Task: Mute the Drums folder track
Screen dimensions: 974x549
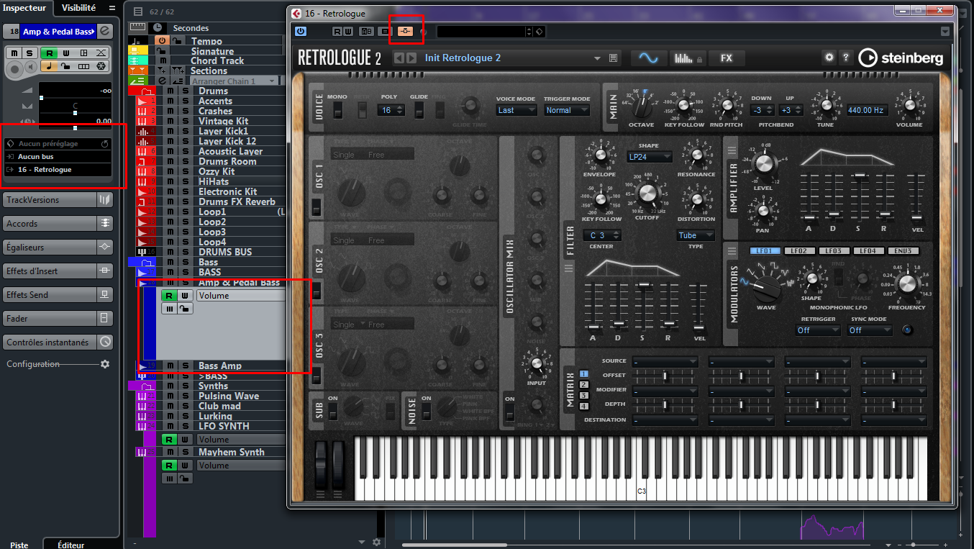Action: (x=170, y=91)
